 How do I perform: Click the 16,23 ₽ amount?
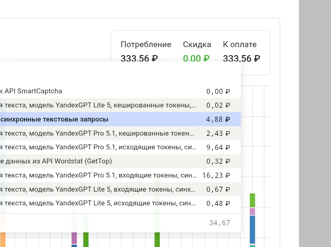click(x=216, y=175)
